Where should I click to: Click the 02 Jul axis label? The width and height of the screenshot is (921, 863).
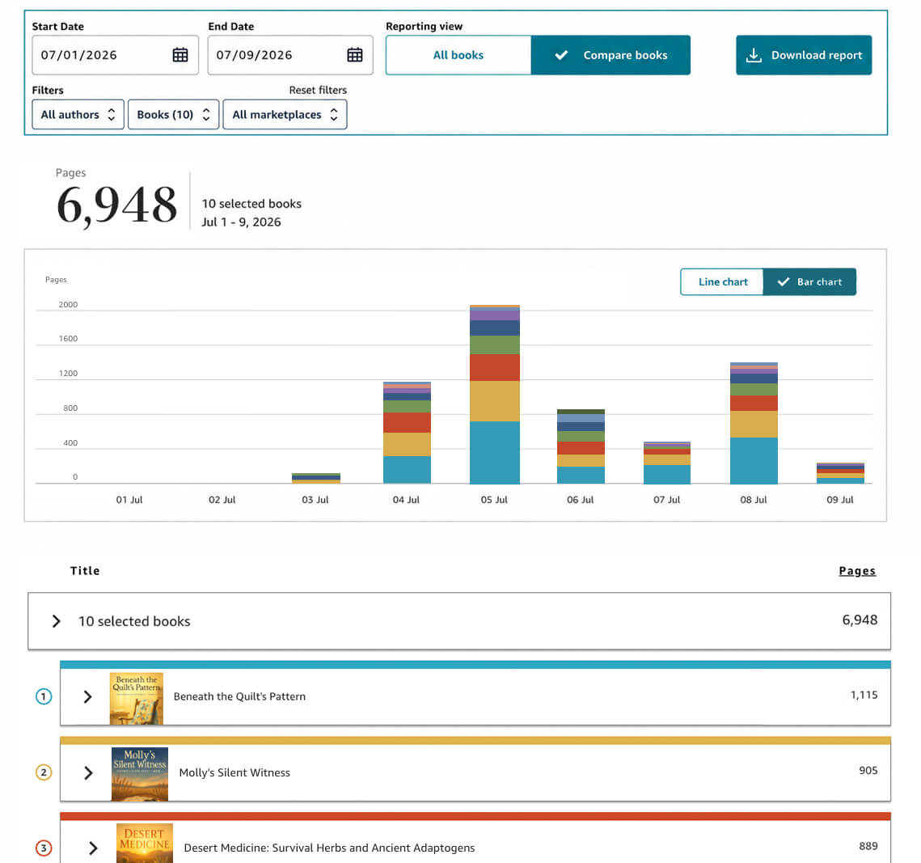click(x=222, y=500)
